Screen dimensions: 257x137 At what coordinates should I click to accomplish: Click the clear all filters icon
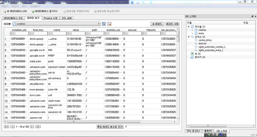pyautogui.click(x=109, y=24)
